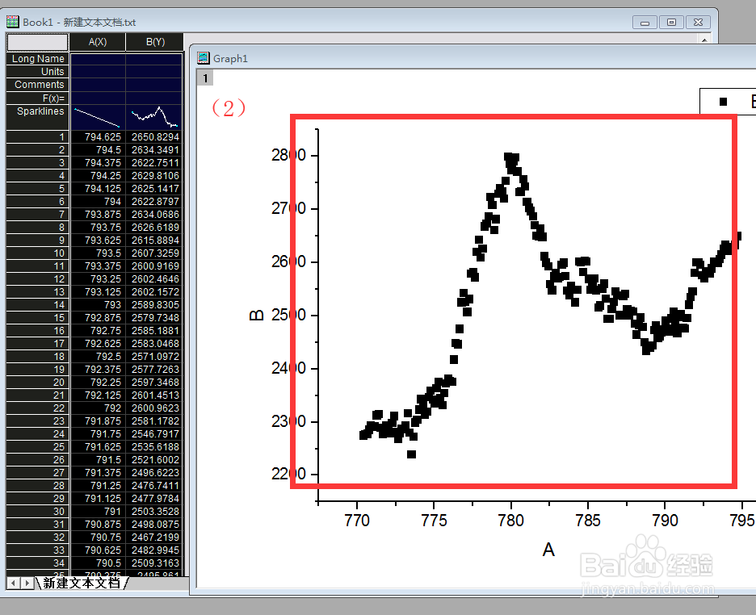Image resolution: width=756 pixels, height=615 pixels.
Task: Select cell 792 in row 22
Action: pos(98,408)
